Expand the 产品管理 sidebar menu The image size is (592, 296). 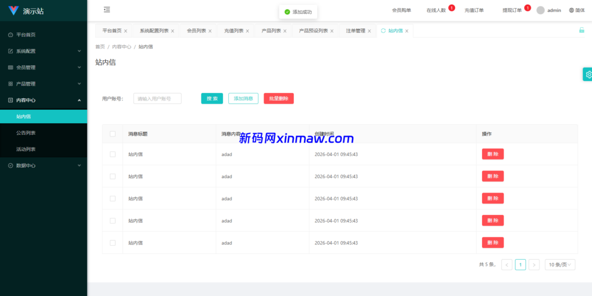[43, 84]
